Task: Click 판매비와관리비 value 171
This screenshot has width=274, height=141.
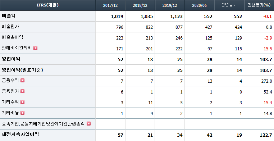Action: (120, 49)
